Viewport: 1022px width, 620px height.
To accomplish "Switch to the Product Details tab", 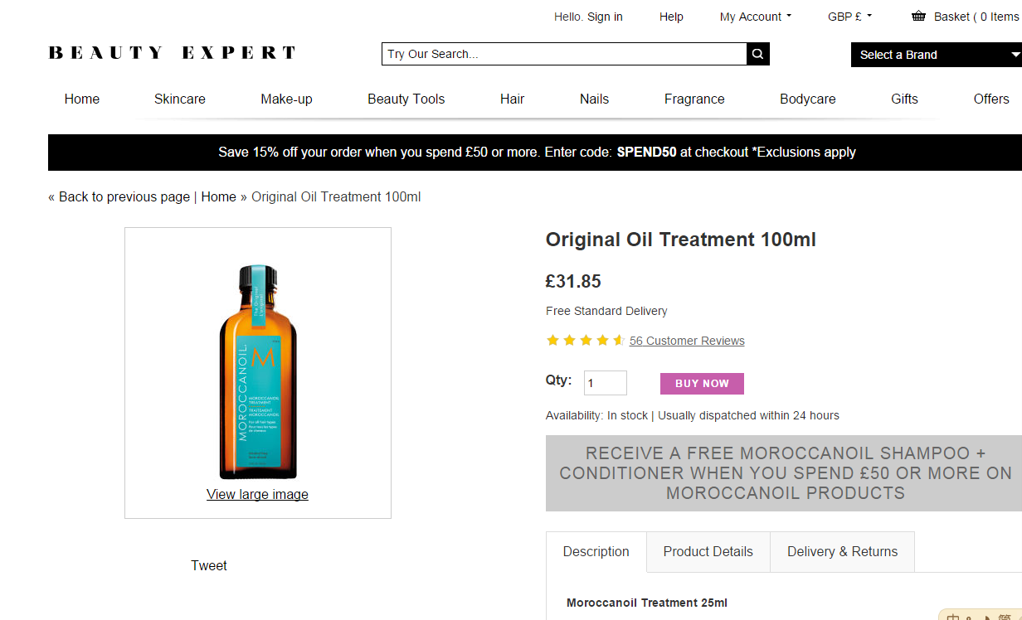I will pyautogui.click(x=708, y=552).
